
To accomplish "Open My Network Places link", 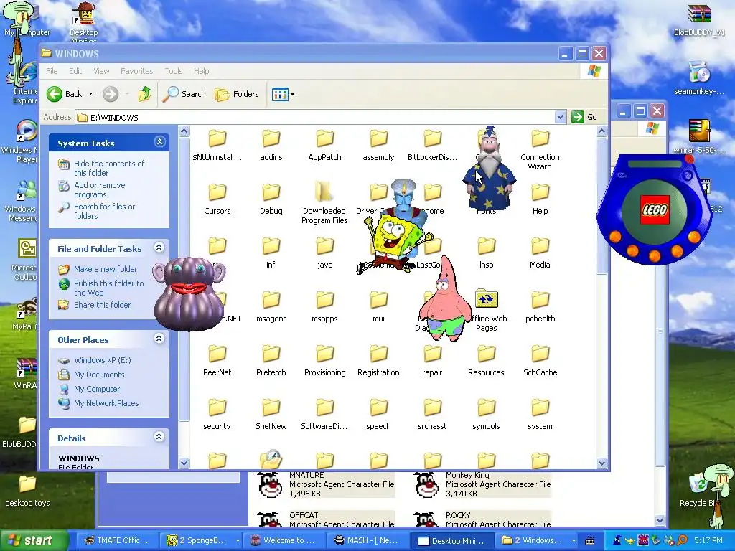I will point(106,403).
